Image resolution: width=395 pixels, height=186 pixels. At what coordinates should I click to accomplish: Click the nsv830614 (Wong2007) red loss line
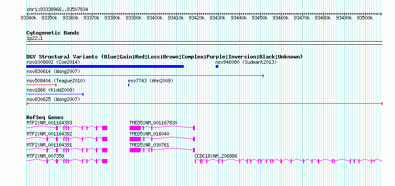point(145,75)
